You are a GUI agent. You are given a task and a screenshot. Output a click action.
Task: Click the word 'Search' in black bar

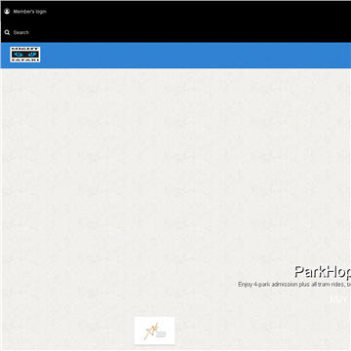[x=21, y=33]
